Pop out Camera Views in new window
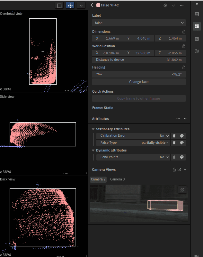The image size is (203, 257). (x=180, y=170)
